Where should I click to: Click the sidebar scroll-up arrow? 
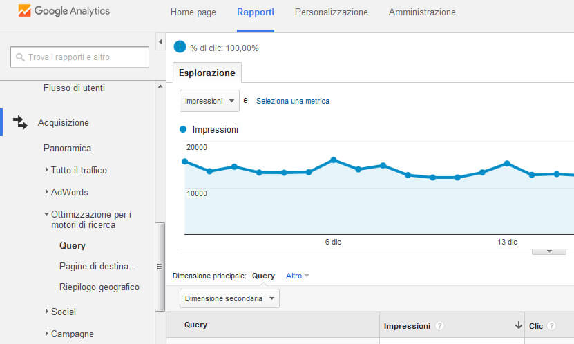[160, 87]
